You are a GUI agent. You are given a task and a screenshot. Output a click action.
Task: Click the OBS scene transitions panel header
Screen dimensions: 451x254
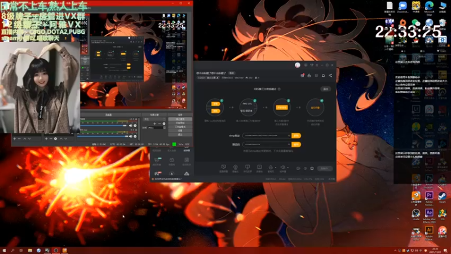[154, 115]
